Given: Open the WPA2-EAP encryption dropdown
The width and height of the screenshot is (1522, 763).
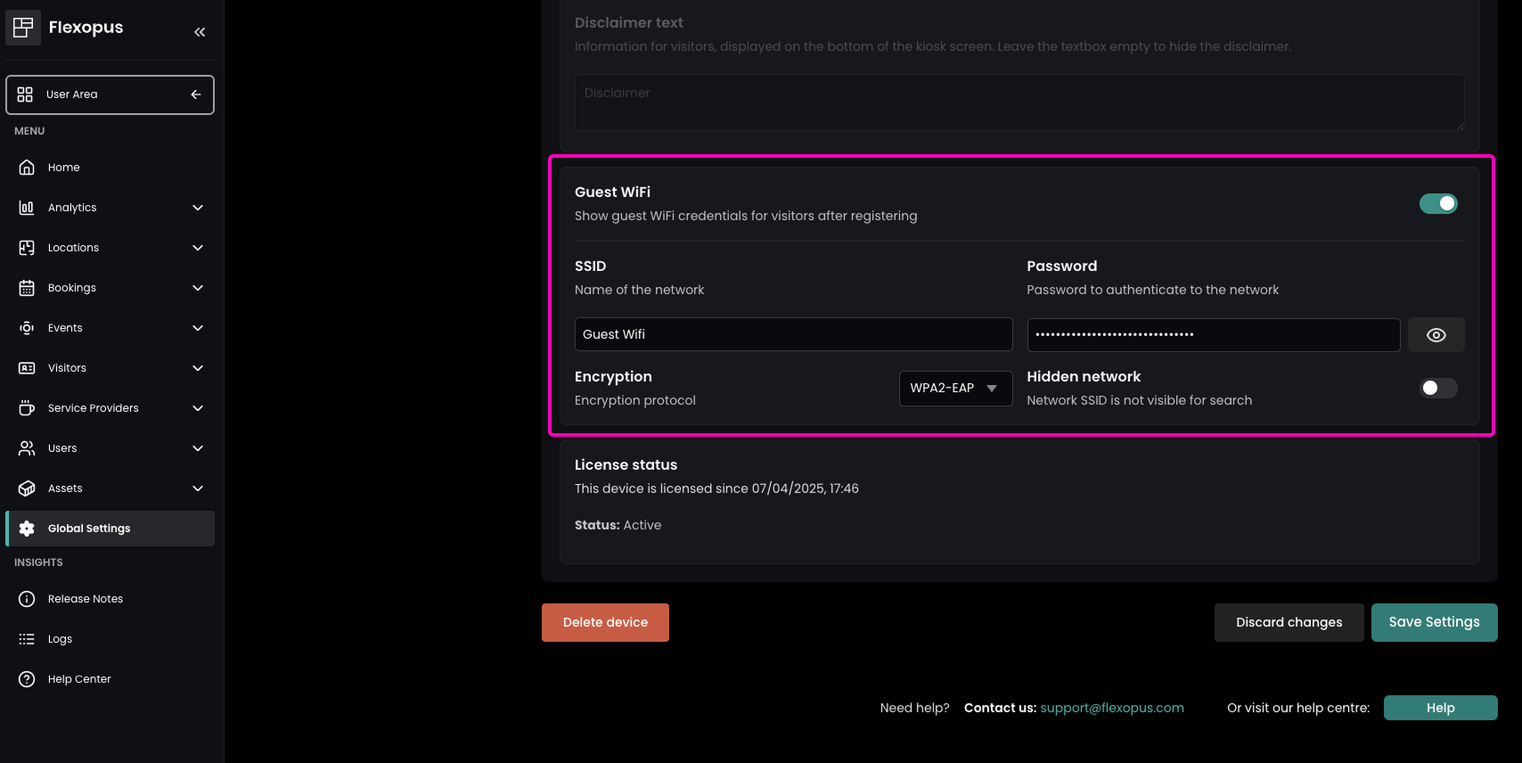Looking at the screenshot, I should (x=955, y=389).
